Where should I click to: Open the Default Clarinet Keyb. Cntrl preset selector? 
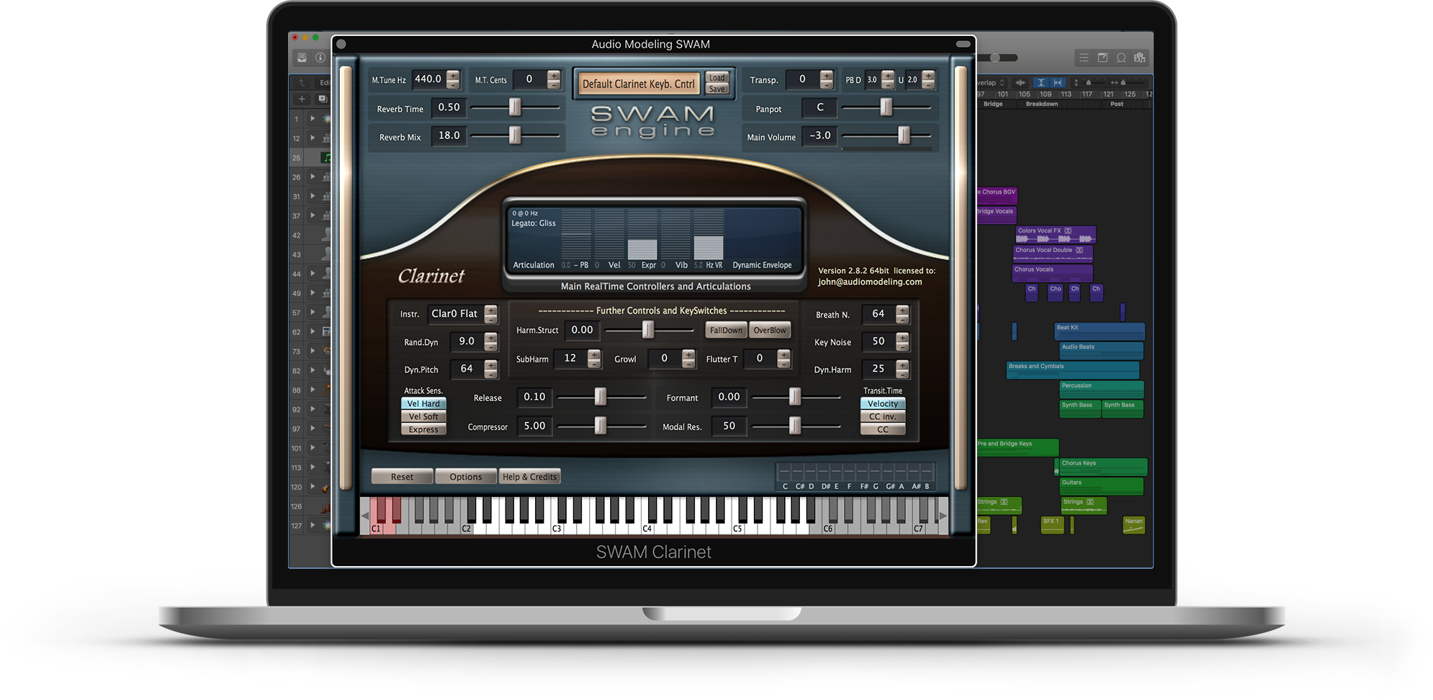638,84
